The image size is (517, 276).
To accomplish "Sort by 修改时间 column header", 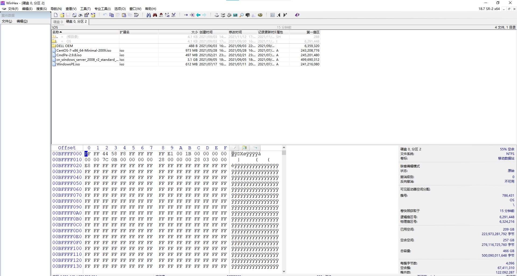I will (x=243, y=32).
